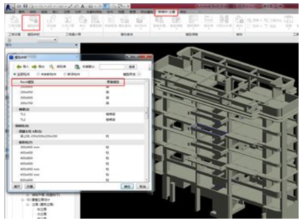This screenshot has width=302, height=223.
Task: Click the cancel (取消) button in dialog
Action: pos(143,186)
